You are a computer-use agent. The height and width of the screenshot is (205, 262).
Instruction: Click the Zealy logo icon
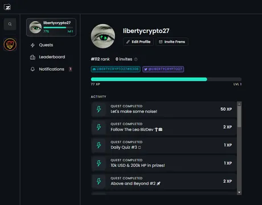7,7
